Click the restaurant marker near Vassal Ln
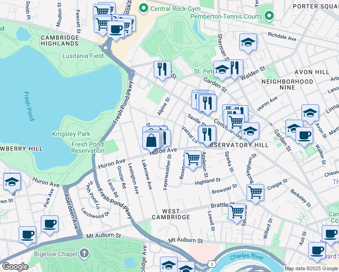The height and width of the screenshot is (272, 339). 207,134
